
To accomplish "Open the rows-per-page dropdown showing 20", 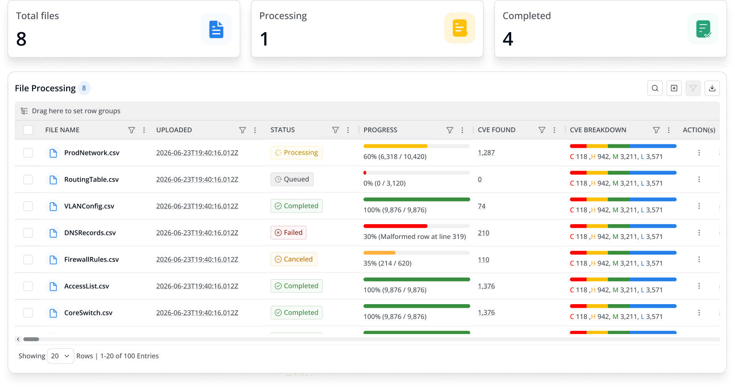I will 61,356.
